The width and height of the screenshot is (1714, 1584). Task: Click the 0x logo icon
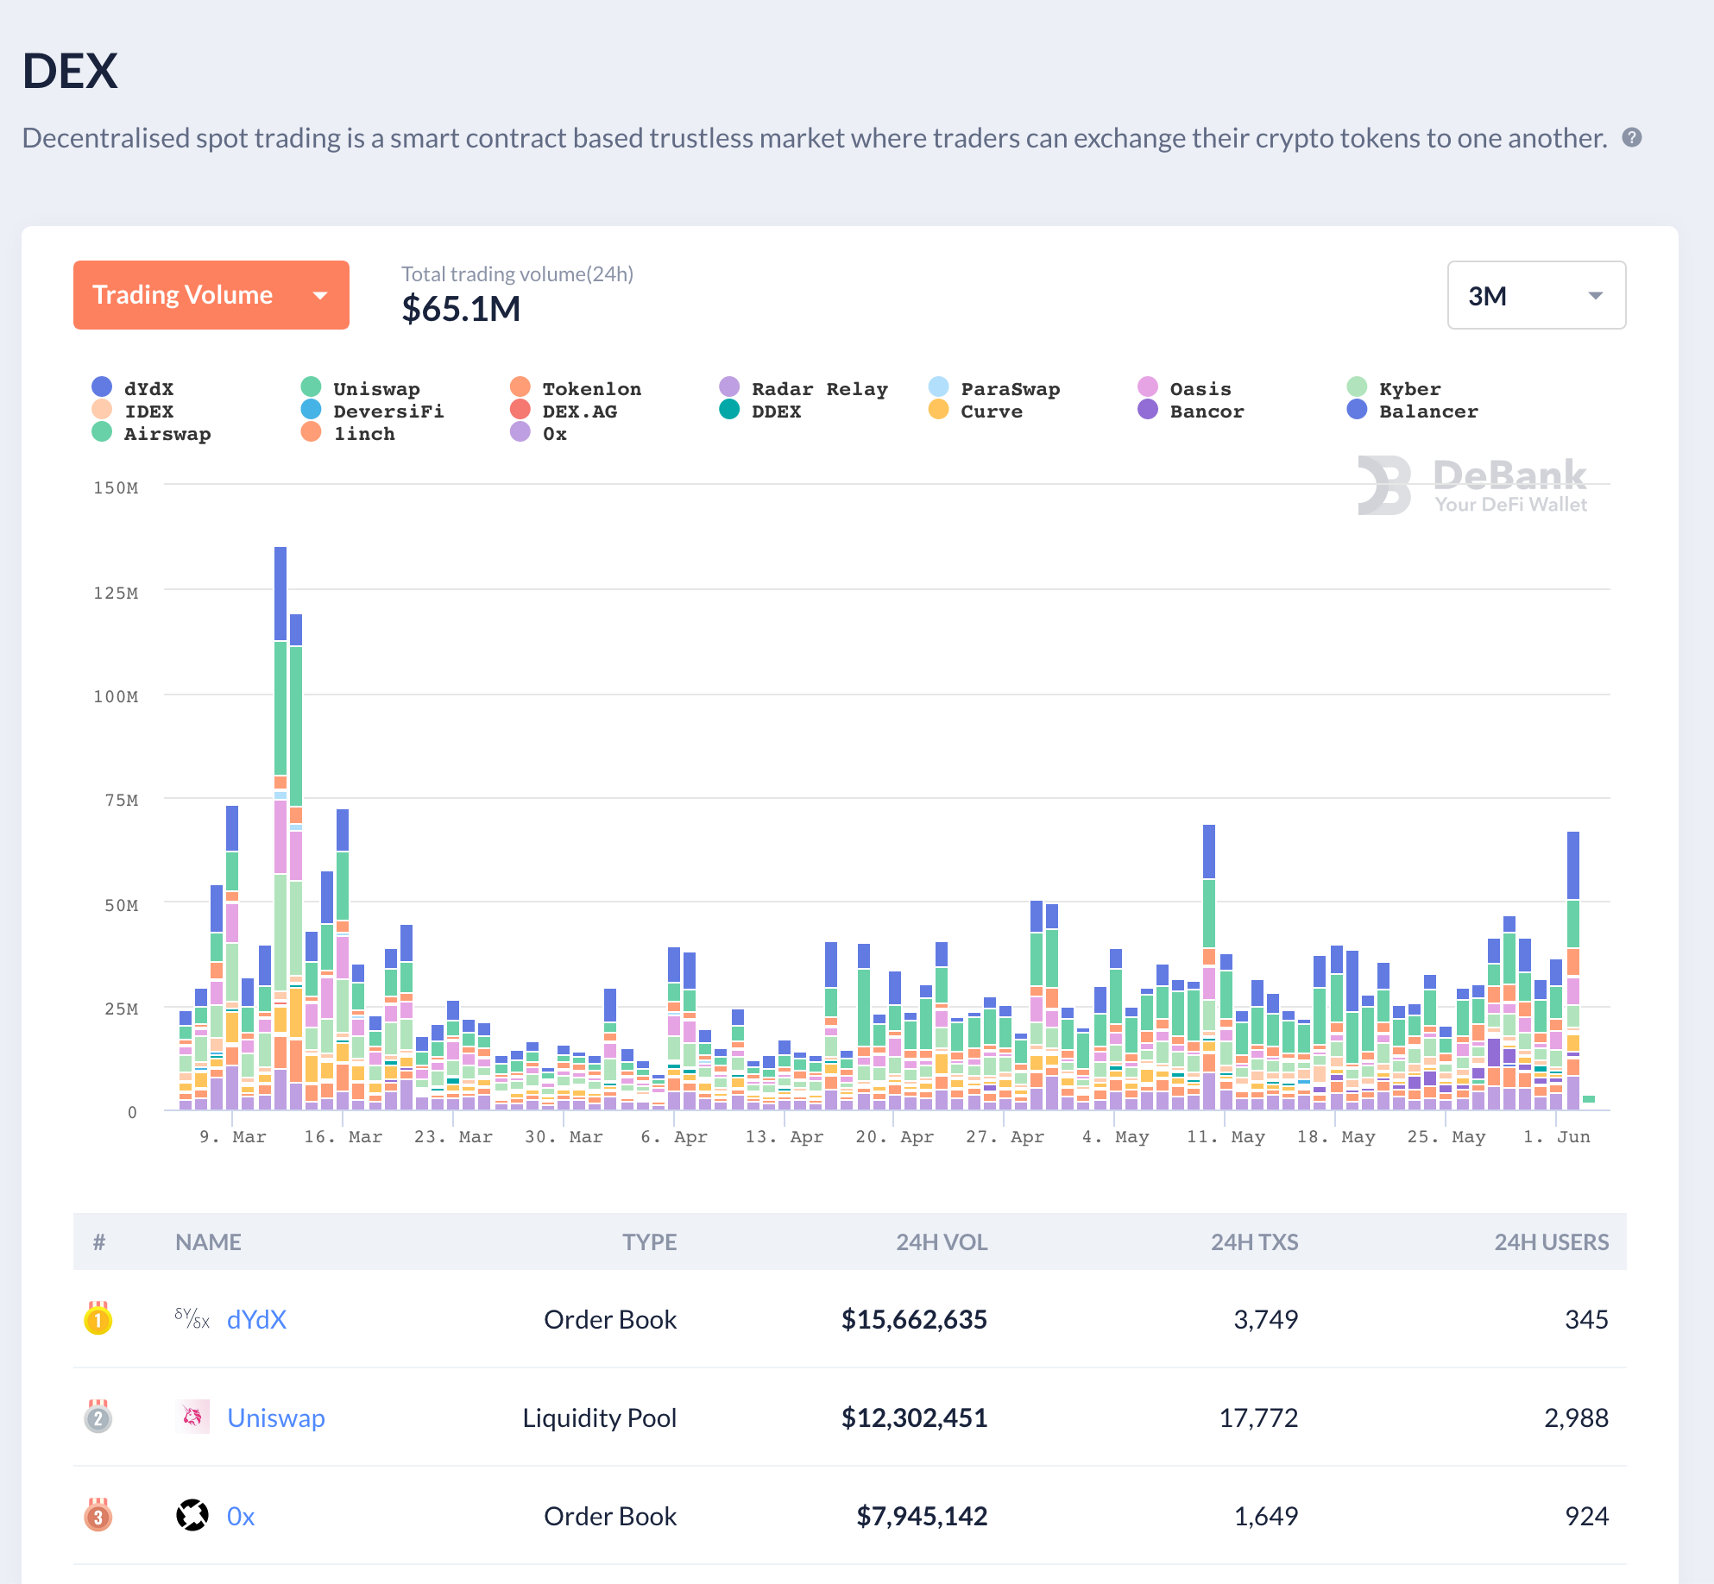[192, 1515]
